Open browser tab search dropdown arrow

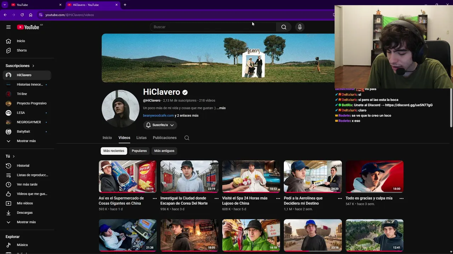(x=5, y=5)
